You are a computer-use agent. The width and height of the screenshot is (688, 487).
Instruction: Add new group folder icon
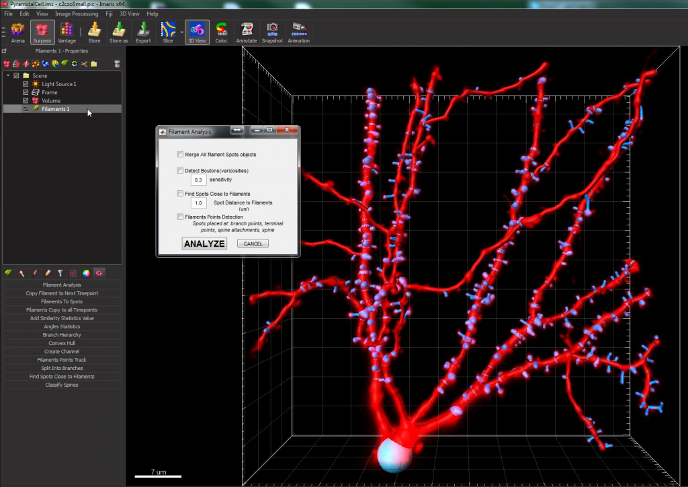click(x=94, y=64)
